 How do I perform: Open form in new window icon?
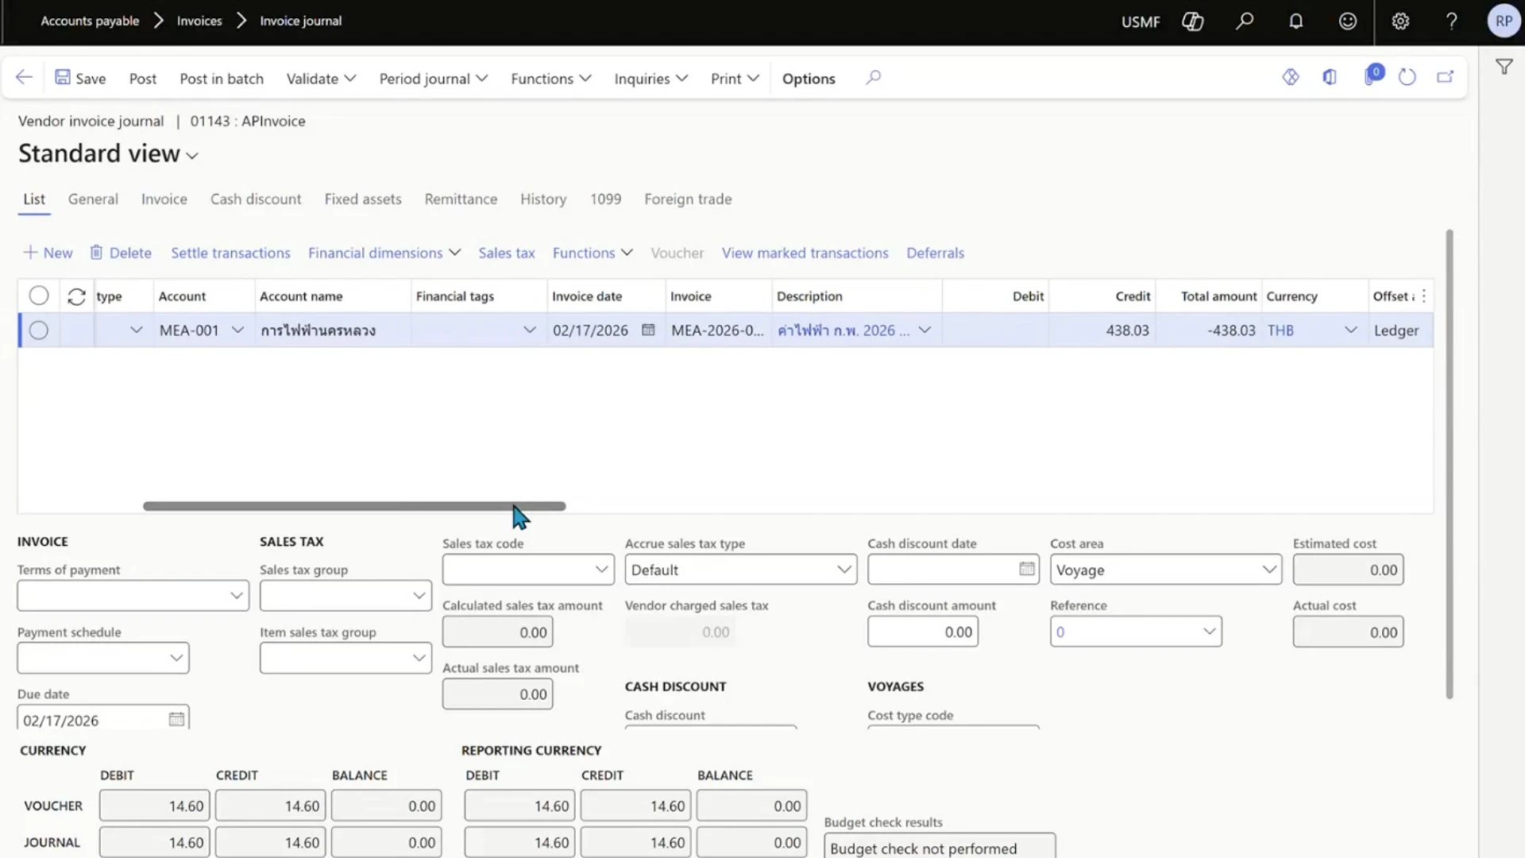(1446, 77)
